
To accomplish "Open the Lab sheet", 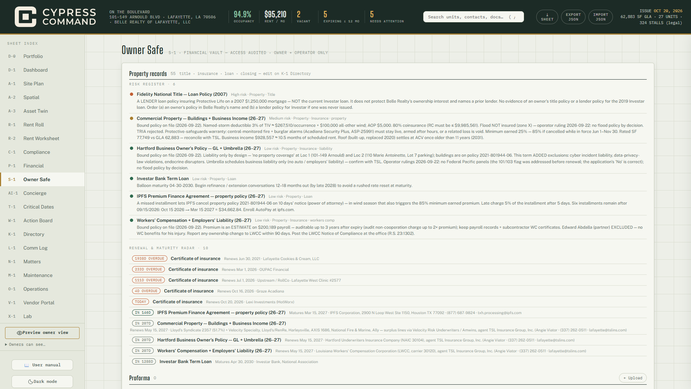I will click(x=42, y=317).
